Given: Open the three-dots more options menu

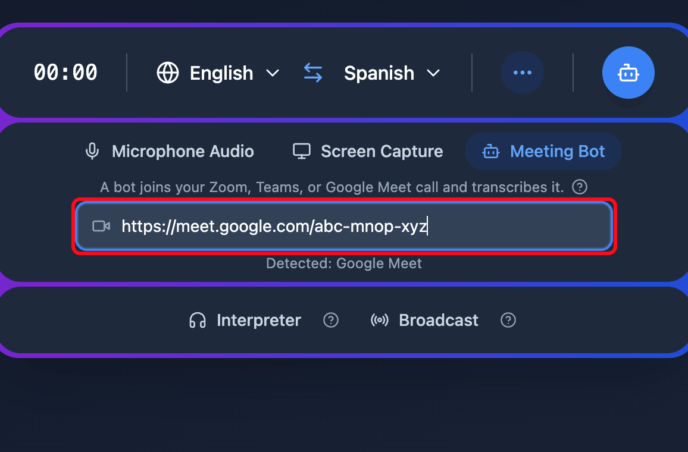Looking at the screenshot, I should tap(522, 73).
